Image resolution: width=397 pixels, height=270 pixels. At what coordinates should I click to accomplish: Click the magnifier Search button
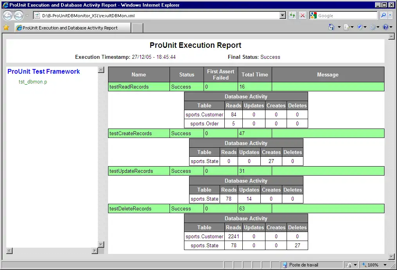[x=383, y=15]
